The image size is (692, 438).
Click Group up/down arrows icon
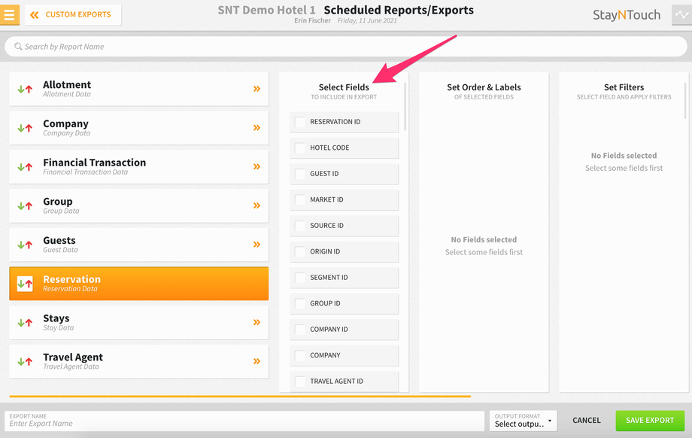(x=25, y=205)
